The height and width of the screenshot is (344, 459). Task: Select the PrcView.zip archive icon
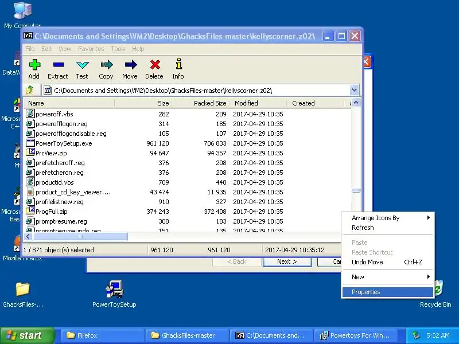(x=30, y=153)
